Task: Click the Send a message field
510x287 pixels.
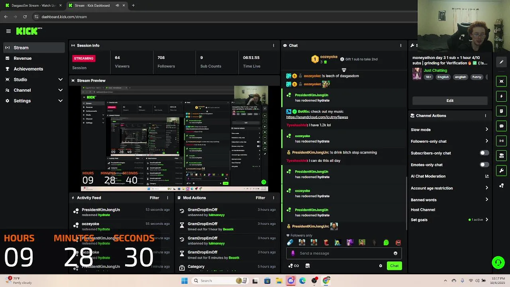Action: click(x=344, y=253)
